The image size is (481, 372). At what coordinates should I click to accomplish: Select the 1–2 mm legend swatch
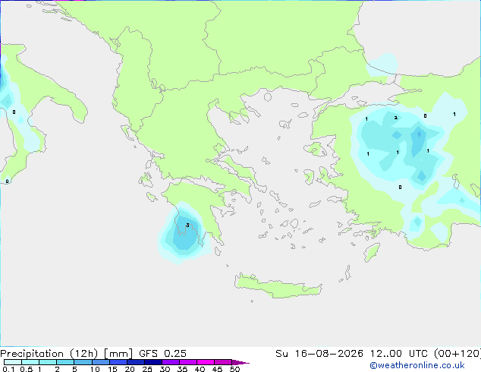tap(48, 362)
